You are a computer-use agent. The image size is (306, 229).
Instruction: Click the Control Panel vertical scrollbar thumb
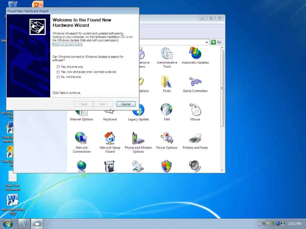222,88
